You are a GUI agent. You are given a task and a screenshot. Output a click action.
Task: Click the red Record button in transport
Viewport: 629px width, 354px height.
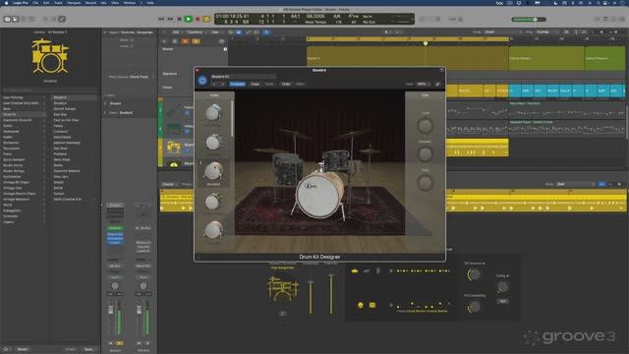[x=198, y=19]
